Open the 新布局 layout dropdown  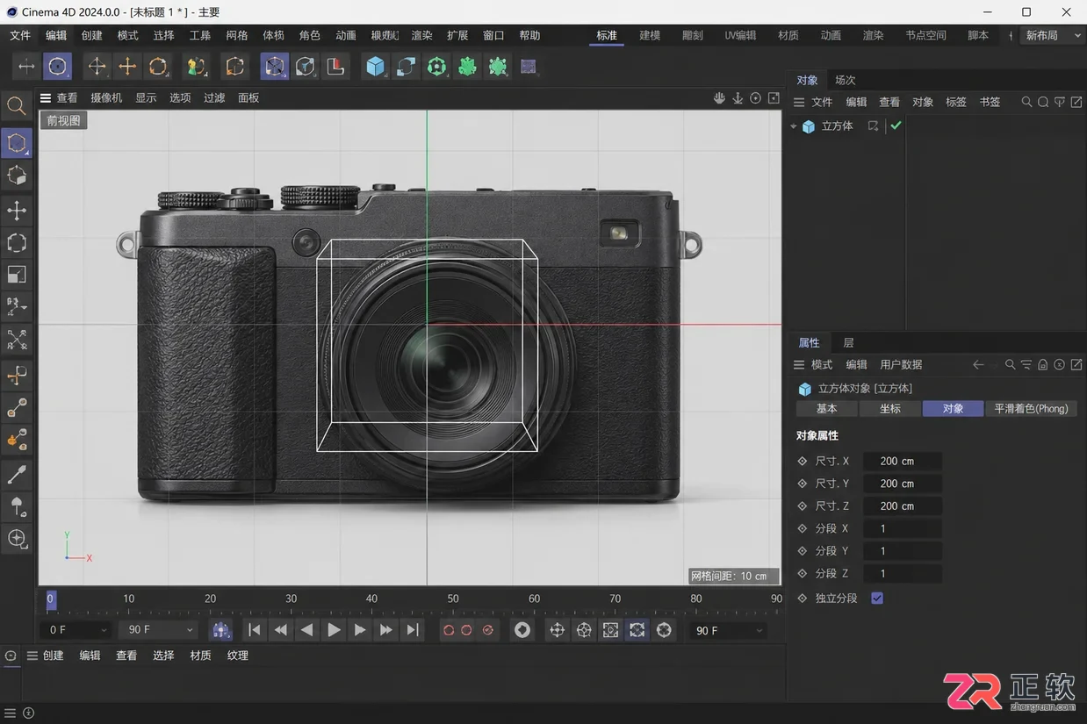1053,36
